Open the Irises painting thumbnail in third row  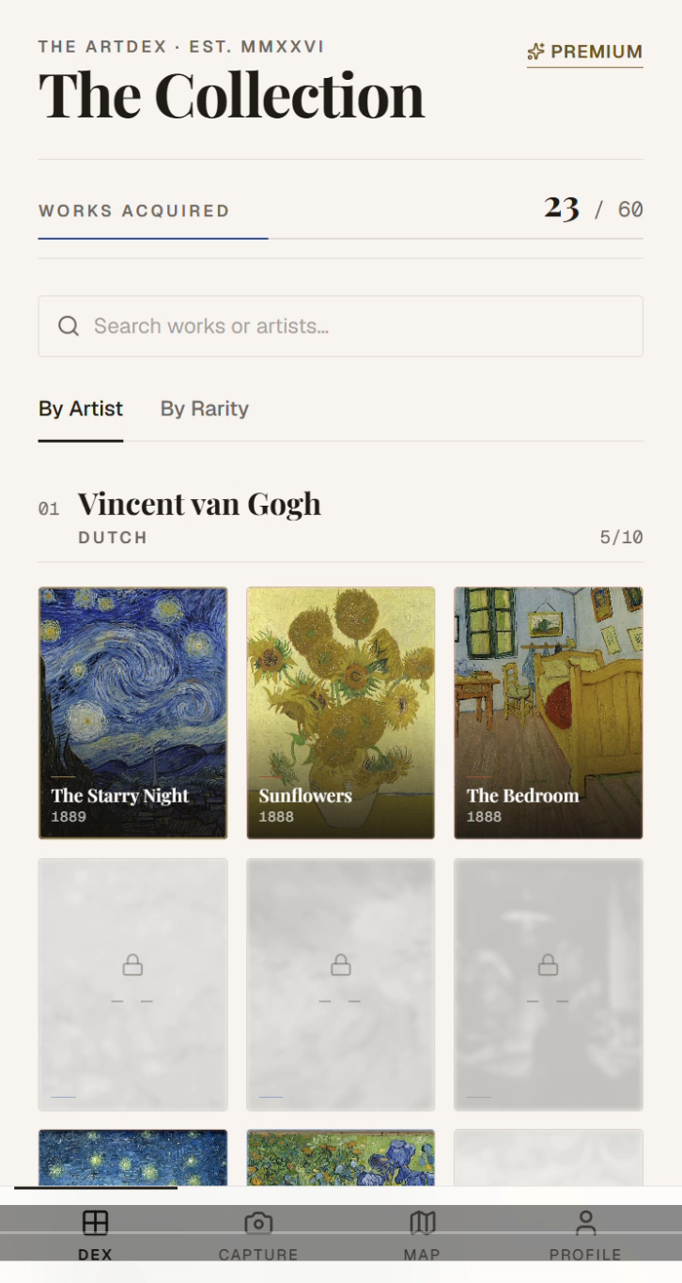340,1158
